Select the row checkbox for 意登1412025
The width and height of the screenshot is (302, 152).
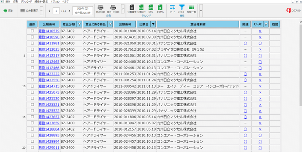(x=32, y=49)
